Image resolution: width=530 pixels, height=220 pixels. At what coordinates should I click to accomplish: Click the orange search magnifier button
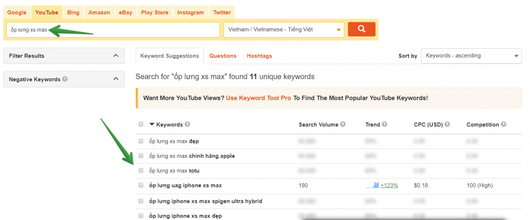361,29
